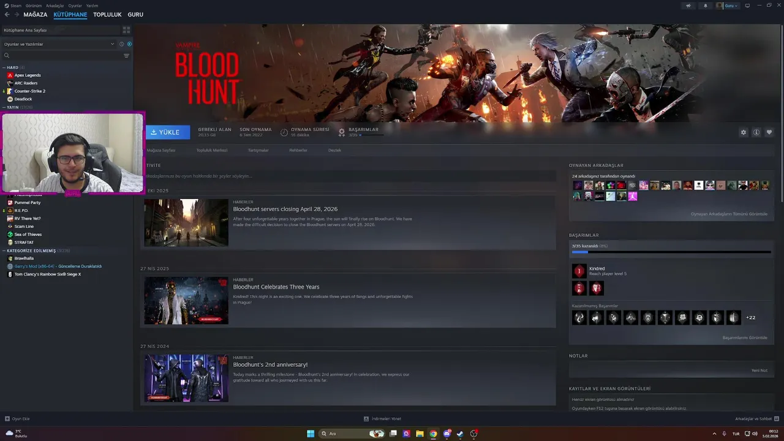Screen dimensions: 784x441
Task: Open the library filter options icon
Action: pyautogui.click(x=127, y=56)
